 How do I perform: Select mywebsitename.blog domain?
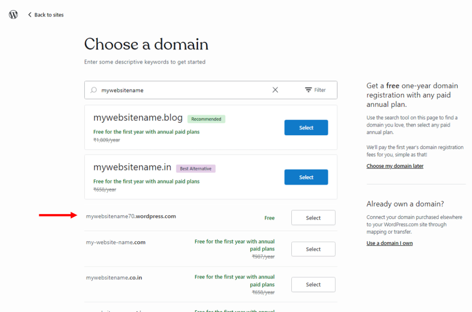pos(306,127)
